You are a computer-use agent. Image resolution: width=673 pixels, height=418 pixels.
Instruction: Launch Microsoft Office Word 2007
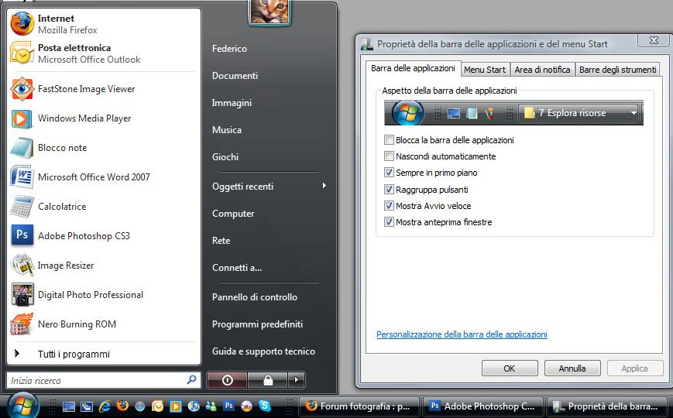[104, 176]
